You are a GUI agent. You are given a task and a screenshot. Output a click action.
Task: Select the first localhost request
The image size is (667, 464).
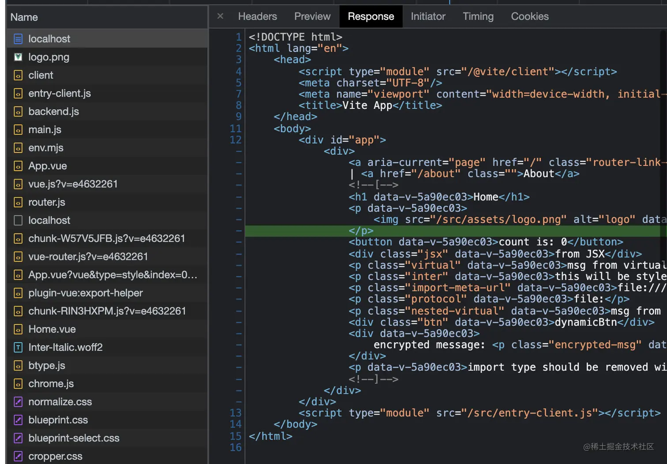(107, 39)
